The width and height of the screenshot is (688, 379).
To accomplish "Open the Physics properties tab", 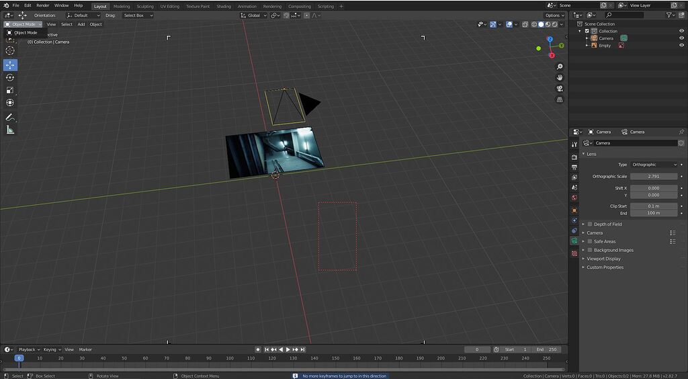I will [574, 220].
